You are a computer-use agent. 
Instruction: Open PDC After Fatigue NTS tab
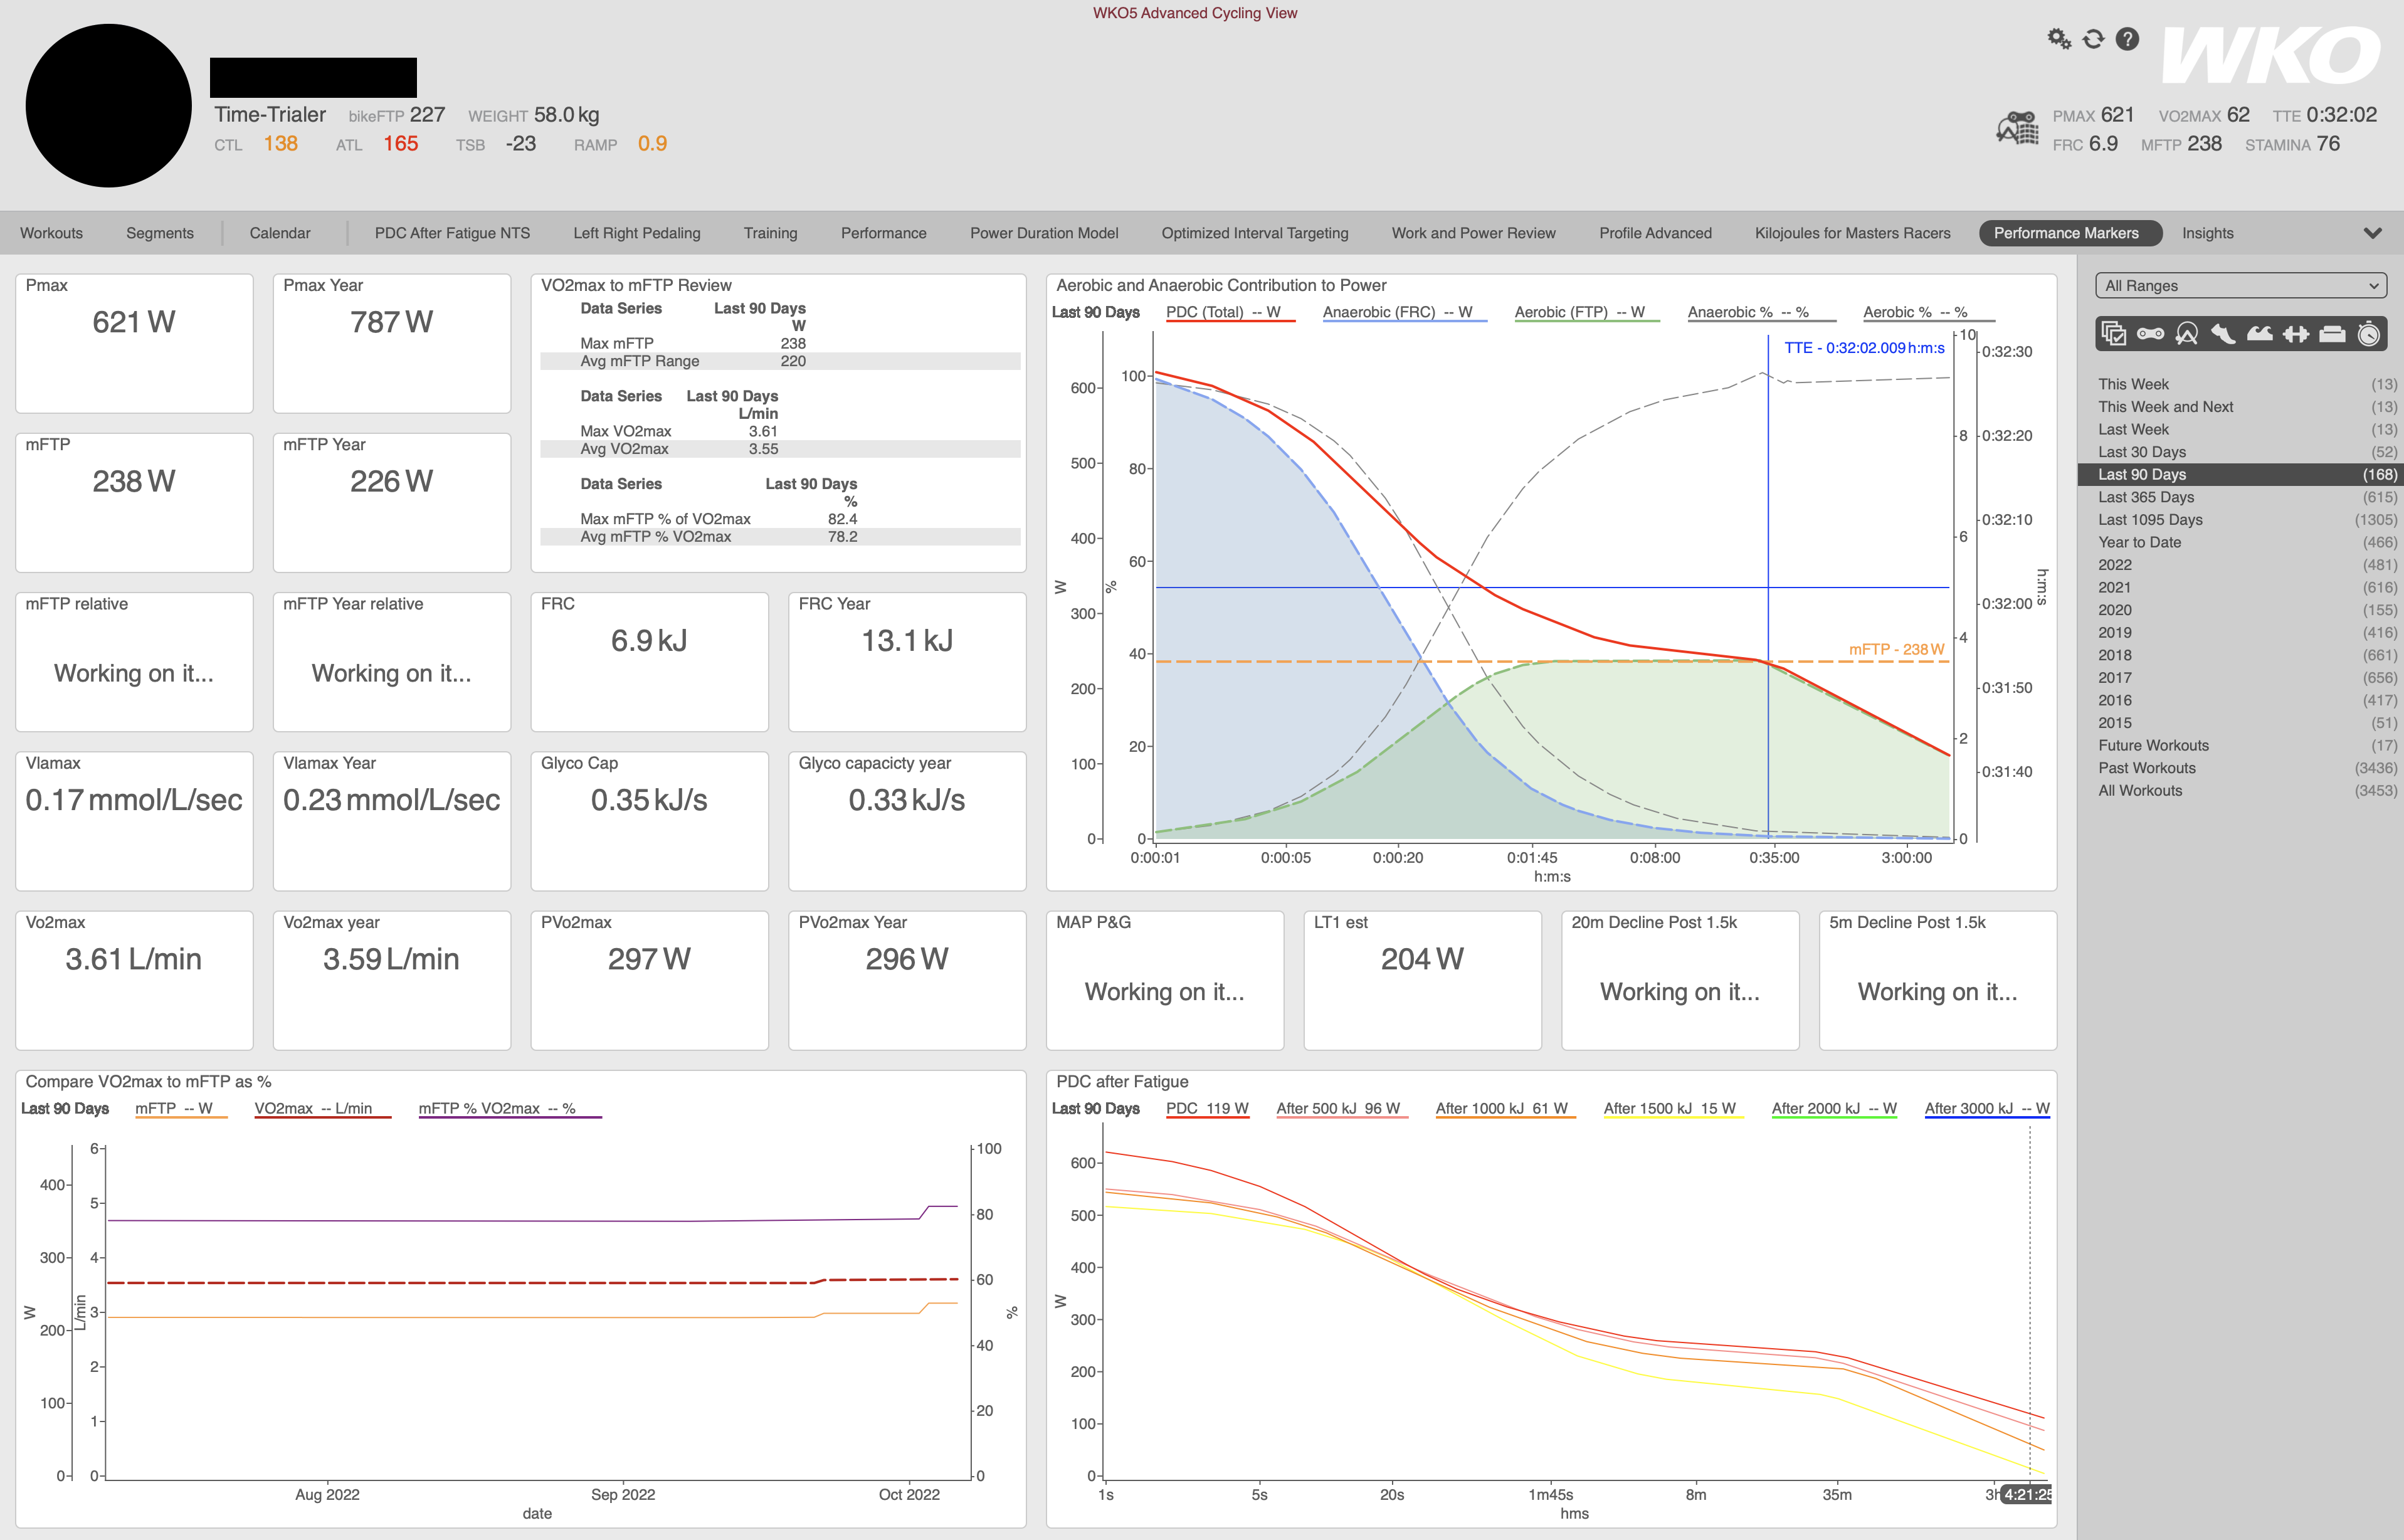click(452, 233)
